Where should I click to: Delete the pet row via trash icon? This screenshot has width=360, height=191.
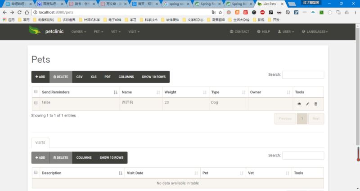coord(316,104)
